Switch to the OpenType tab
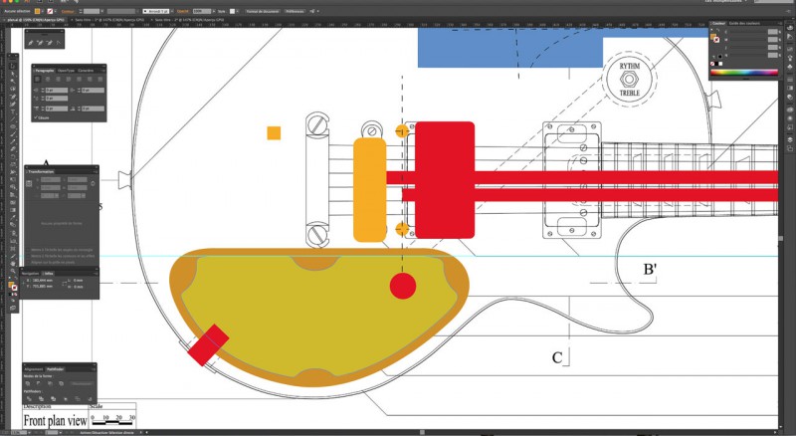 pos(65,71)
